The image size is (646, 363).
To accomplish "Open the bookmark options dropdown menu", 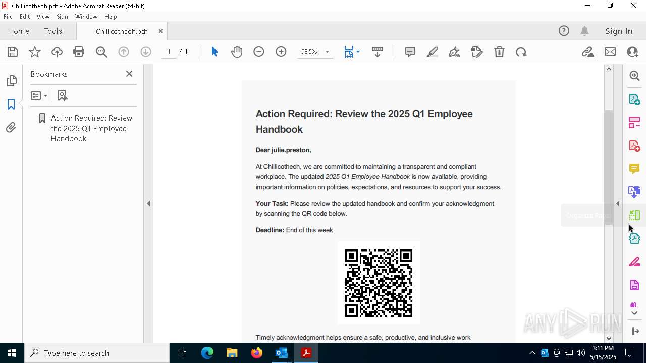I will tap(39, 95).
